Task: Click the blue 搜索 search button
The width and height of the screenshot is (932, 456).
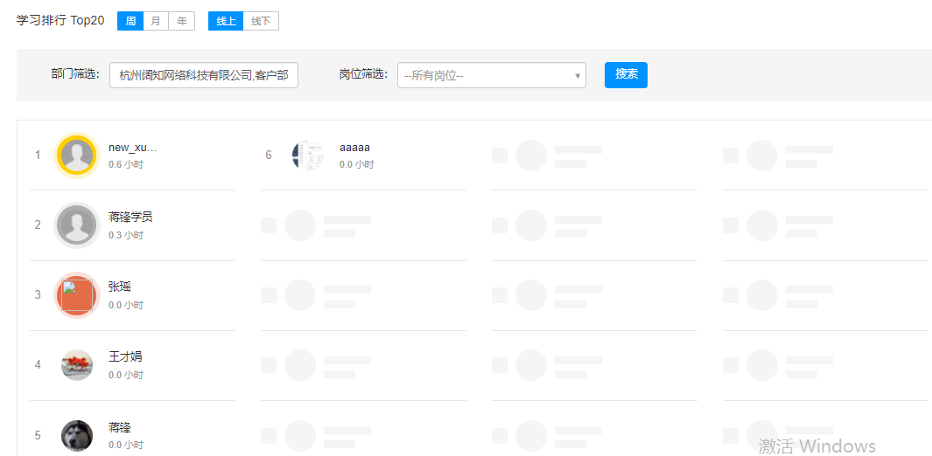Action: point(626,74)
